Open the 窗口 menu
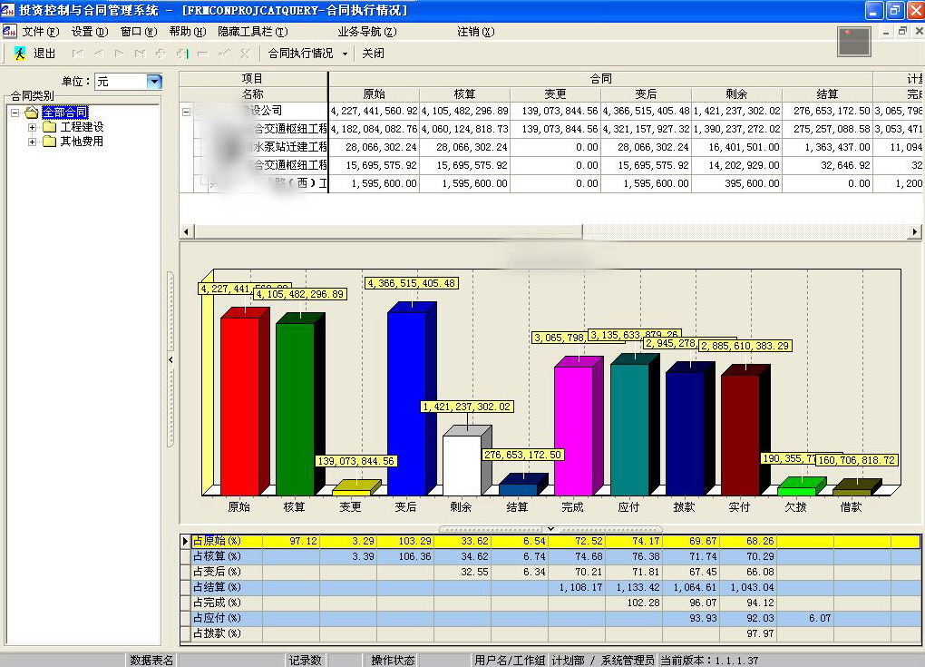 [x=139, y=31]
